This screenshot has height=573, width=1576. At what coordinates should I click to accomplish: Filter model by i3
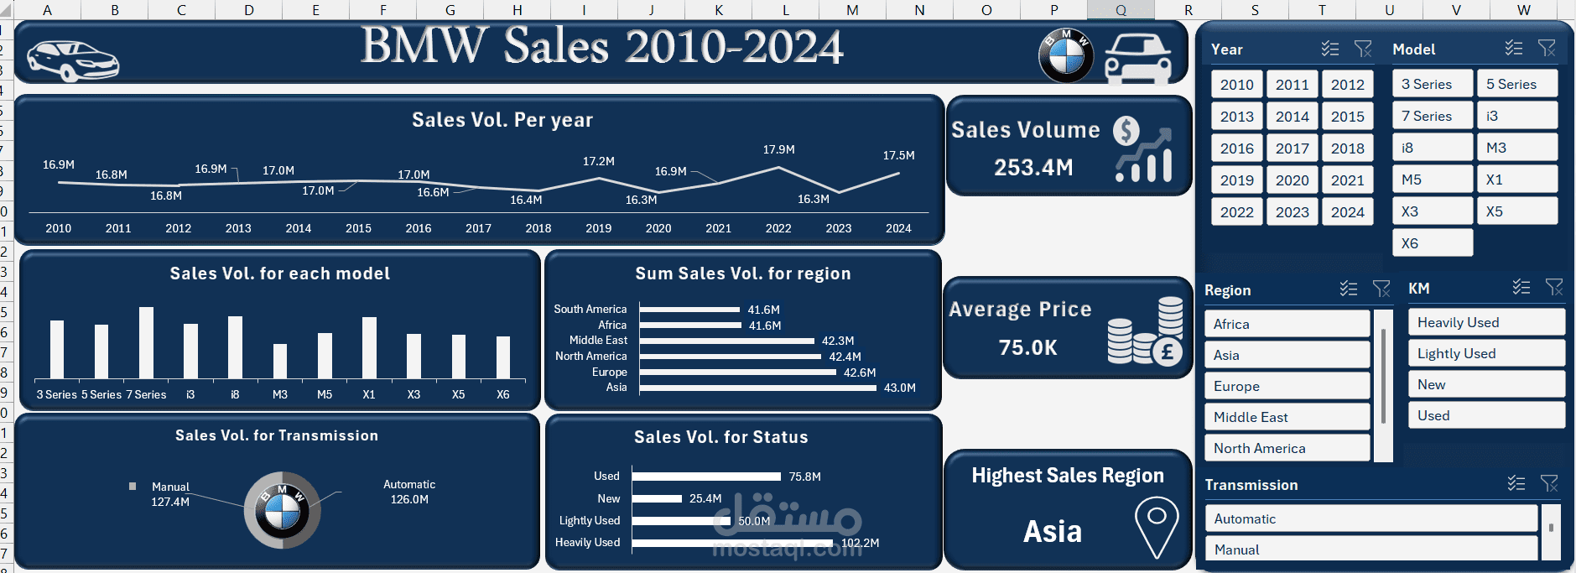click(1517, 116)
